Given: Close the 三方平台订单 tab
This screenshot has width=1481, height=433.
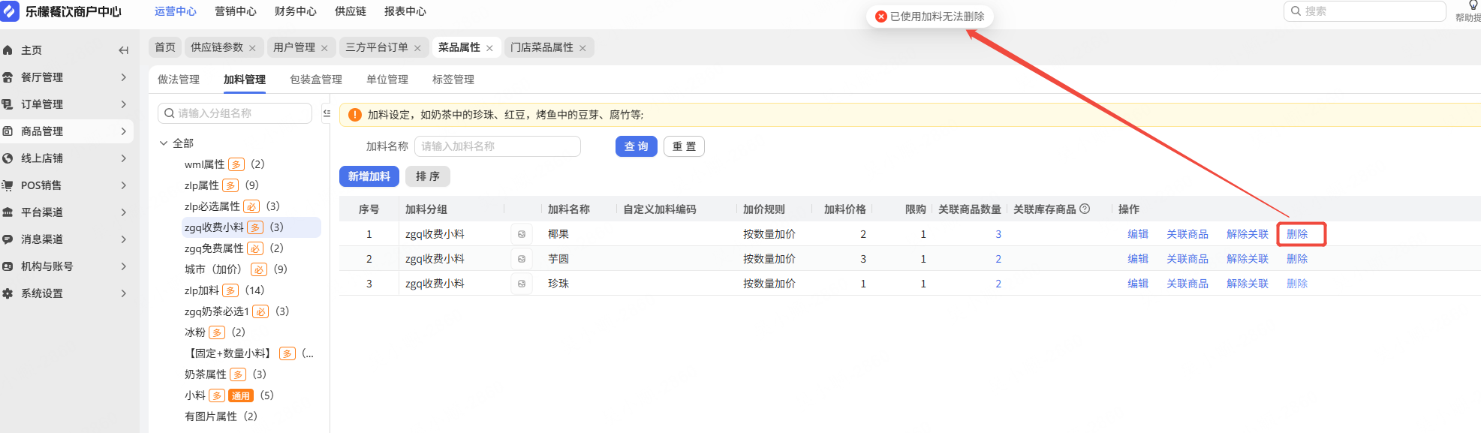Looking at the screenshot, I should (417, 48).
